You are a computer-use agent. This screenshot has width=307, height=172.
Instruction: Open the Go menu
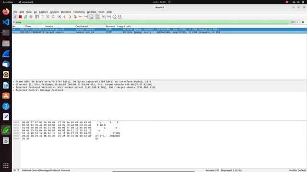tap(35, 12)
